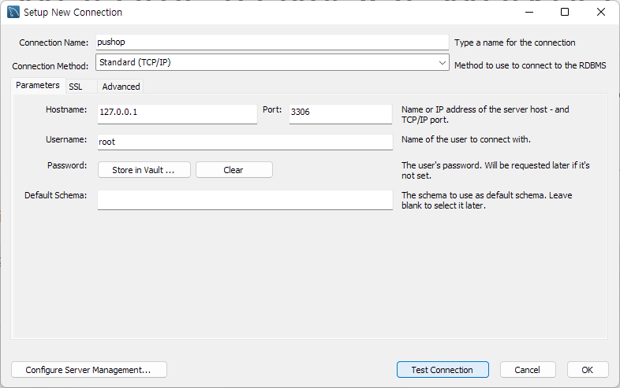This screenshot has height=388, width=620.
Task: Open Configure Server Management
Action: [89, 370]
